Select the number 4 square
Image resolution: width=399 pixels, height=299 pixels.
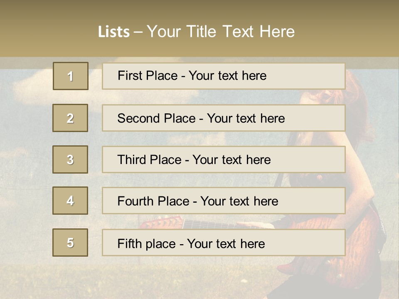(70, 201)
